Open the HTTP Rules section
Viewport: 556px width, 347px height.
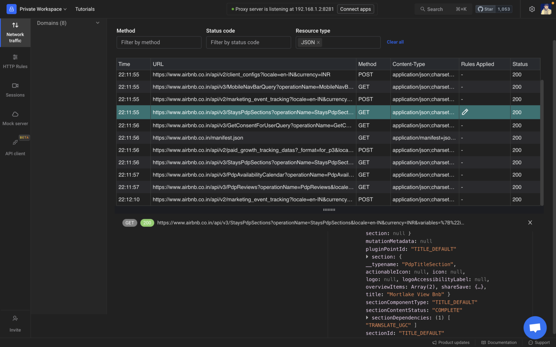15,61
